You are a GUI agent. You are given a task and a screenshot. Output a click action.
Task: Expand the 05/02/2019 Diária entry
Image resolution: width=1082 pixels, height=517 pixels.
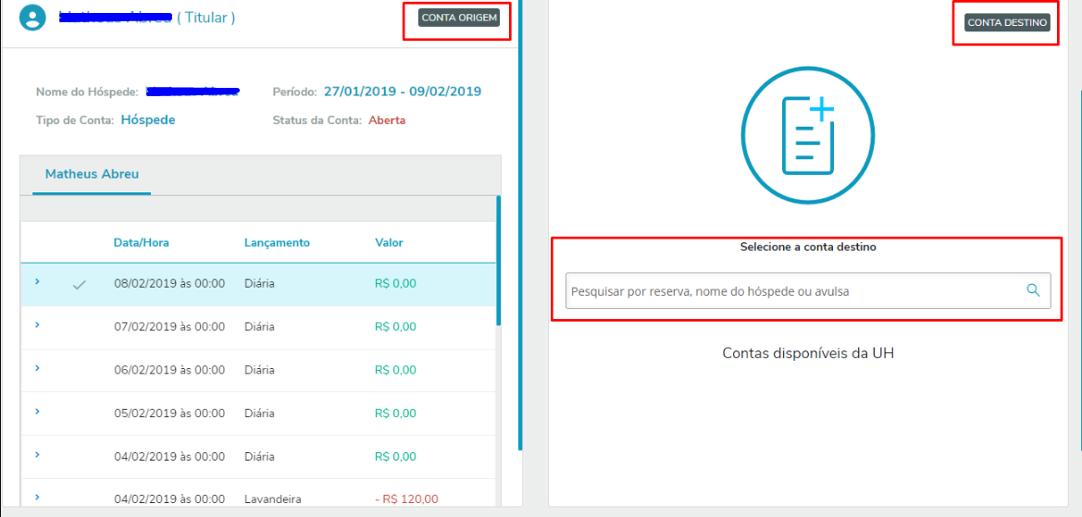(x=37, y=412)
